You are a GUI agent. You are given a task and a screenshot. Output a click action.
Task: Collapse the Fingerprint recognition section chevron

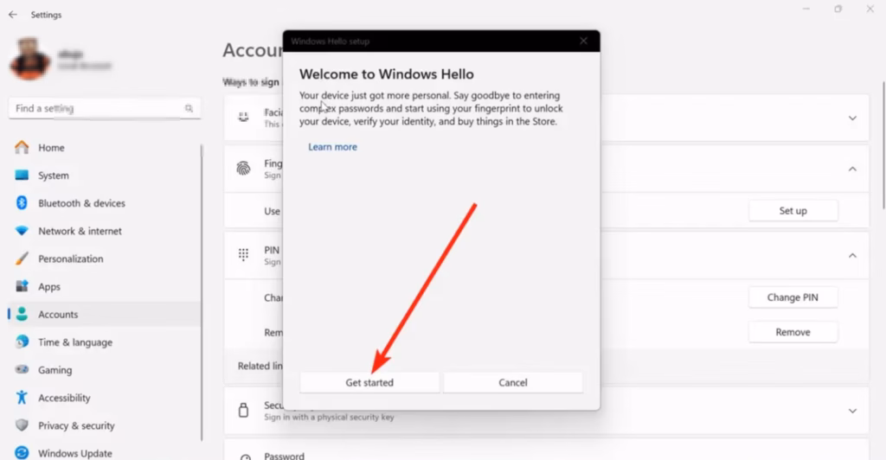click(x=852, y=169)
